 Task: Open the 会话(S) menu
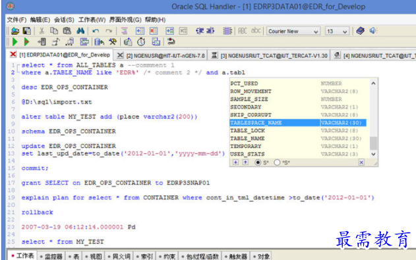(64, 20)
